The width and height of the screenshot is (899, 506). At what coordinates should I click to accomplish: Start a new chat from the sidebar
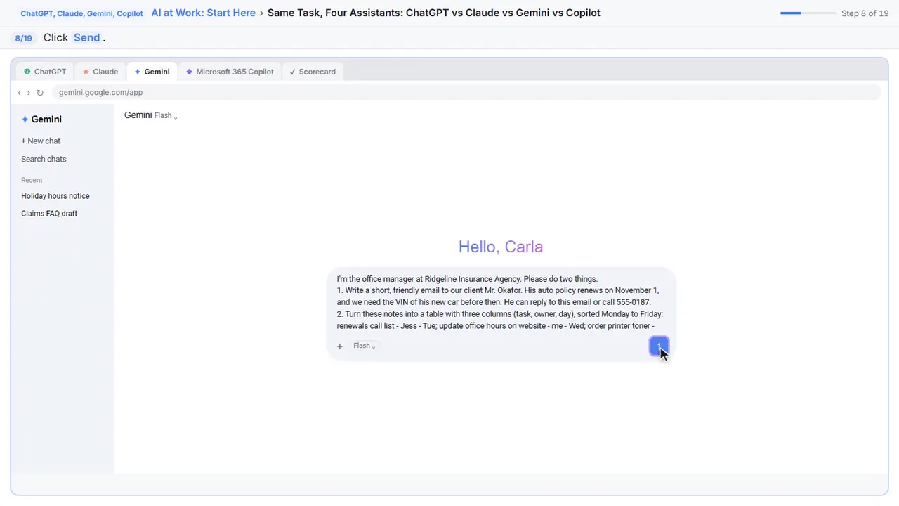(41, 141)
